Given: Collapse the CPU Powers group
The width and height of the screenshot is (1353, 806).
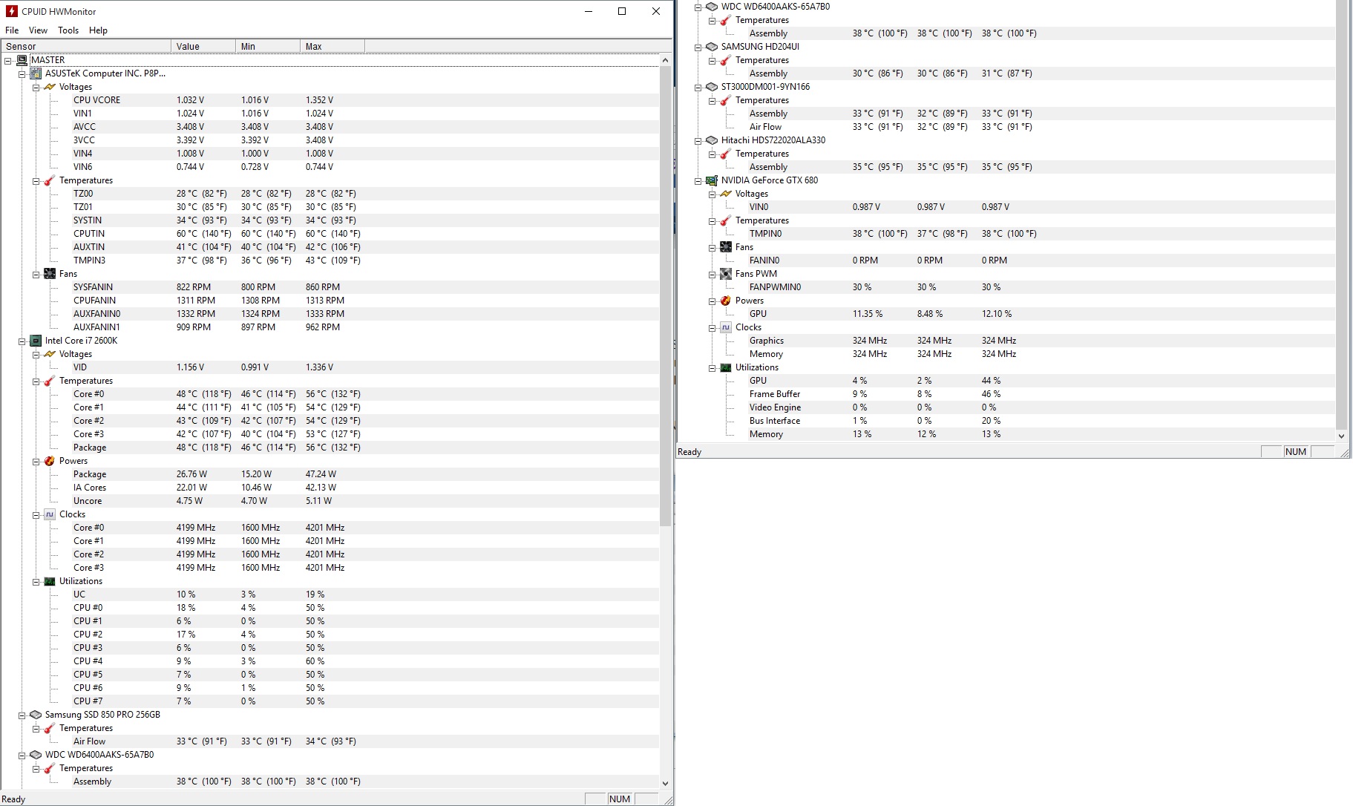Looking at the screenshot, I should (36, 461).
